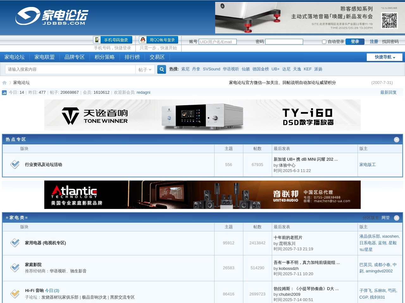The image size is (405, 303).
Task: Click the 找回密码 link
Action: (x=390, y=42)
